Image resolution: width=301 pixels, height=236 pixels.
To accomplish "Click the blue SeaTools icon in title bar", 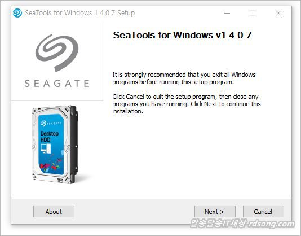I will pos(17,13).
